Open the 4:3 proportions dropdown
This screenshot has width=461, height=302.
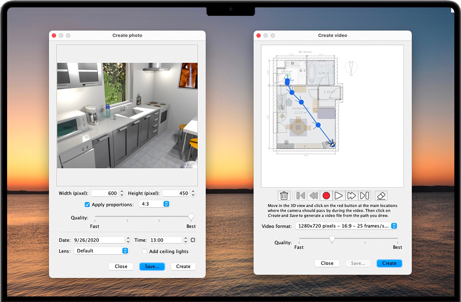click(154, 204)
